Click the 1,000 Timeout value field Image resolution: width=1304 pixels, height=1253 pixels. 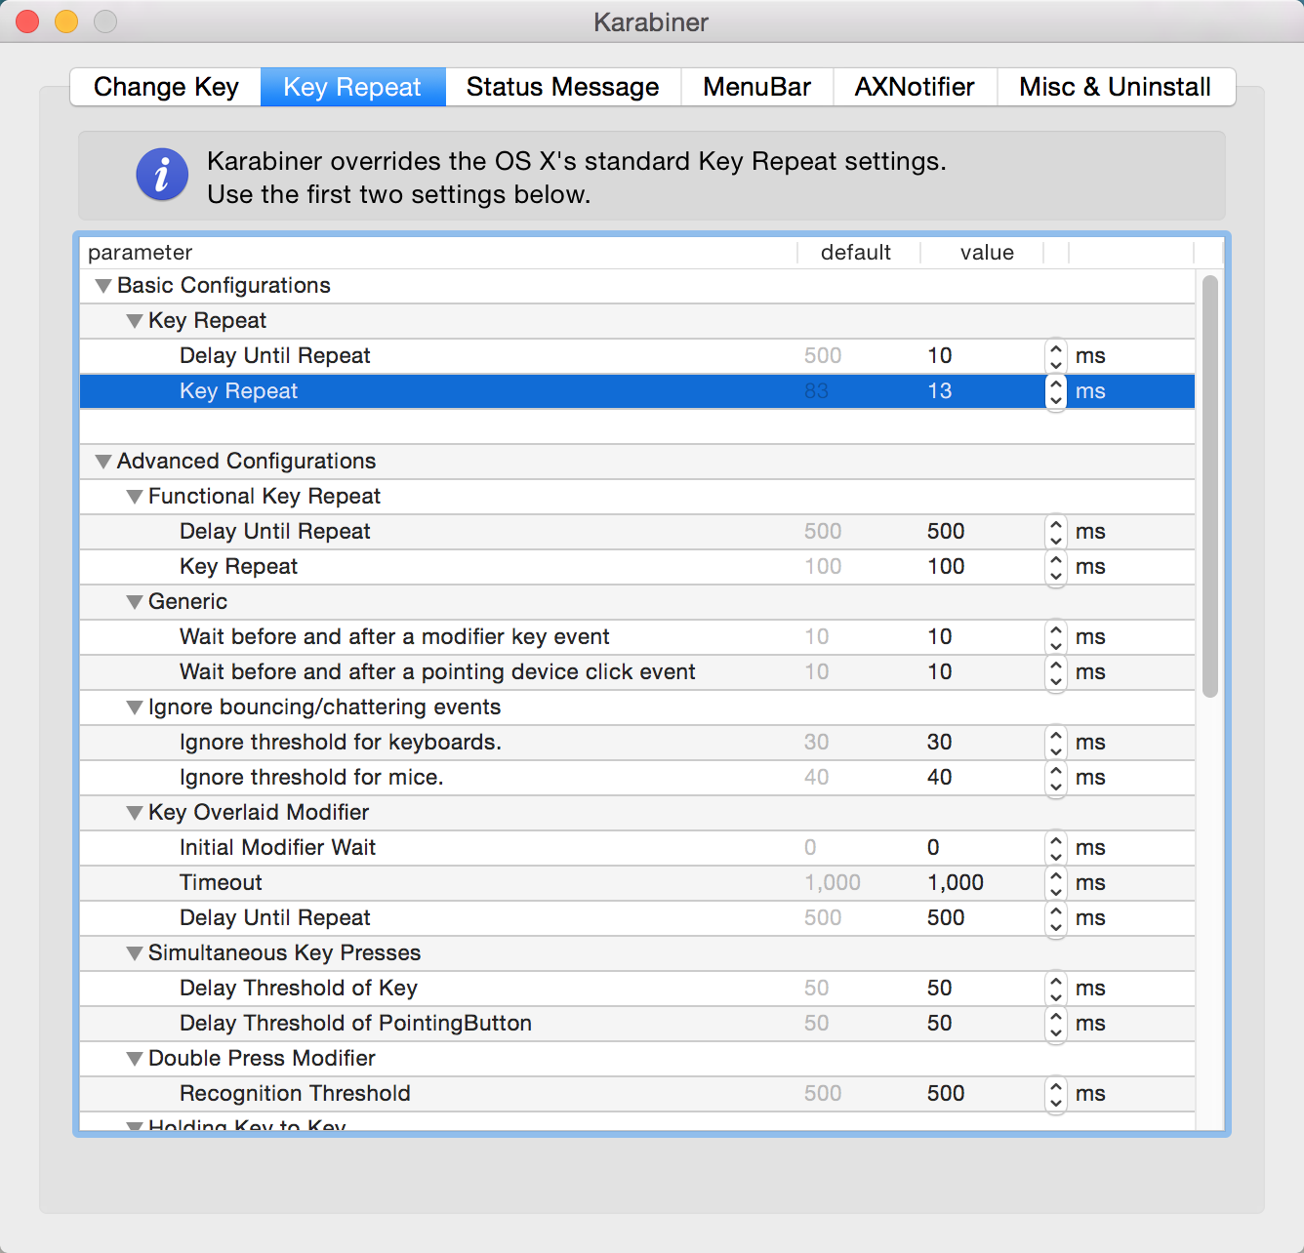956,883
